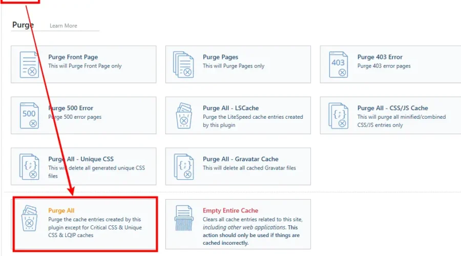The image size is (461, 256).
Task: Select the Purge Pages title
Action: (x=220, y=57)
